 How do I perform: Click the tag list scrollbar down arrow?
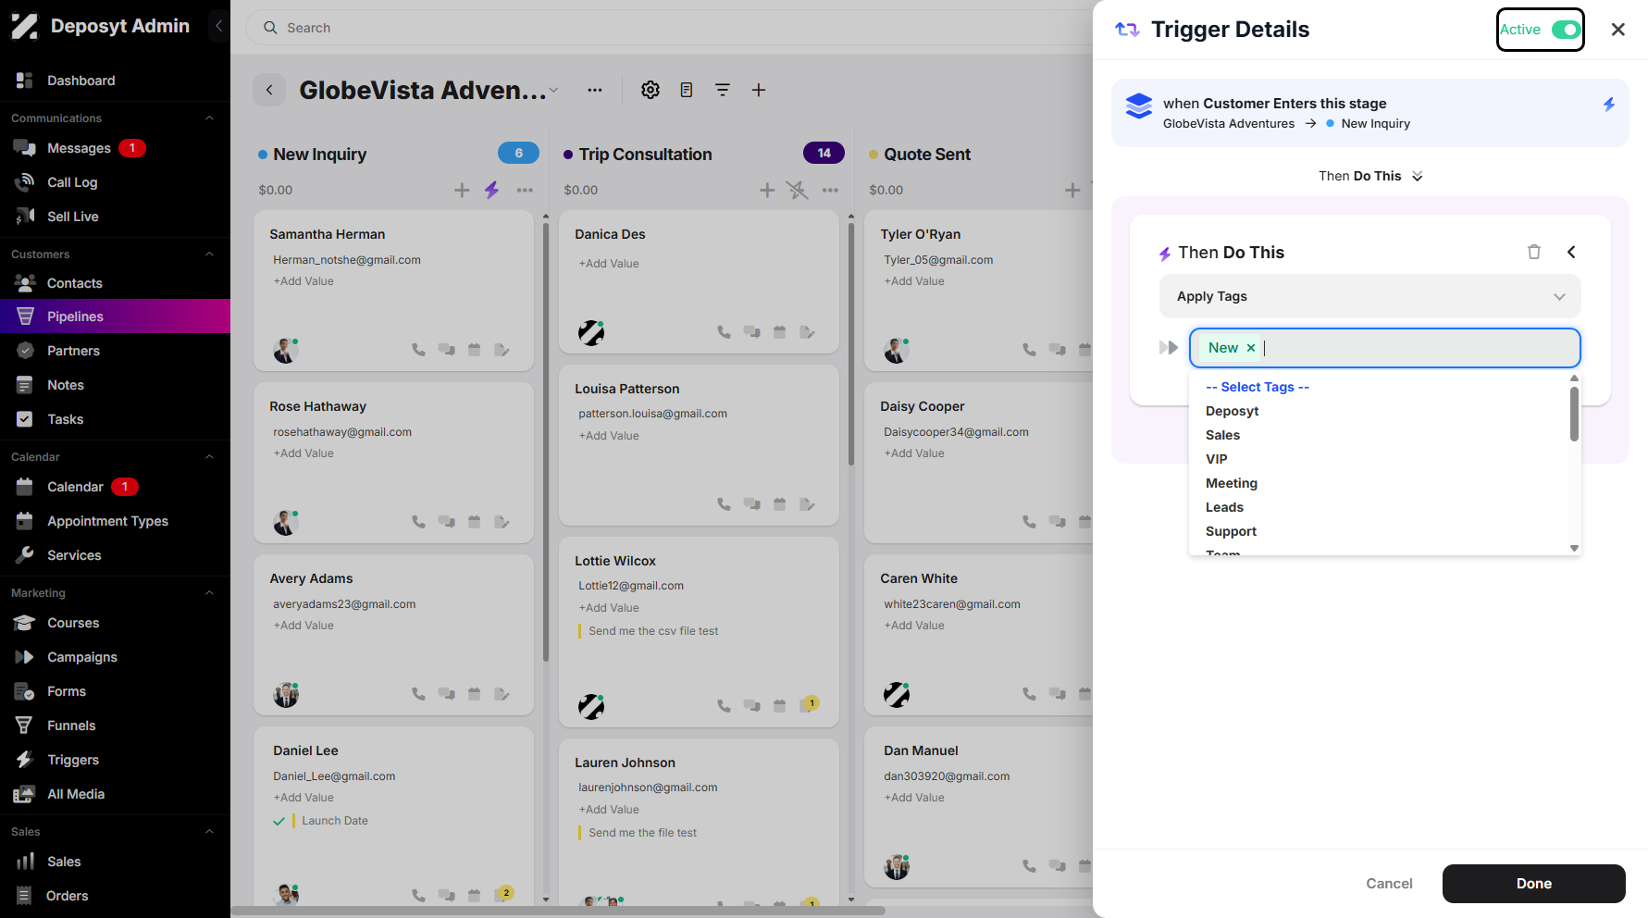pos(1574,548)
